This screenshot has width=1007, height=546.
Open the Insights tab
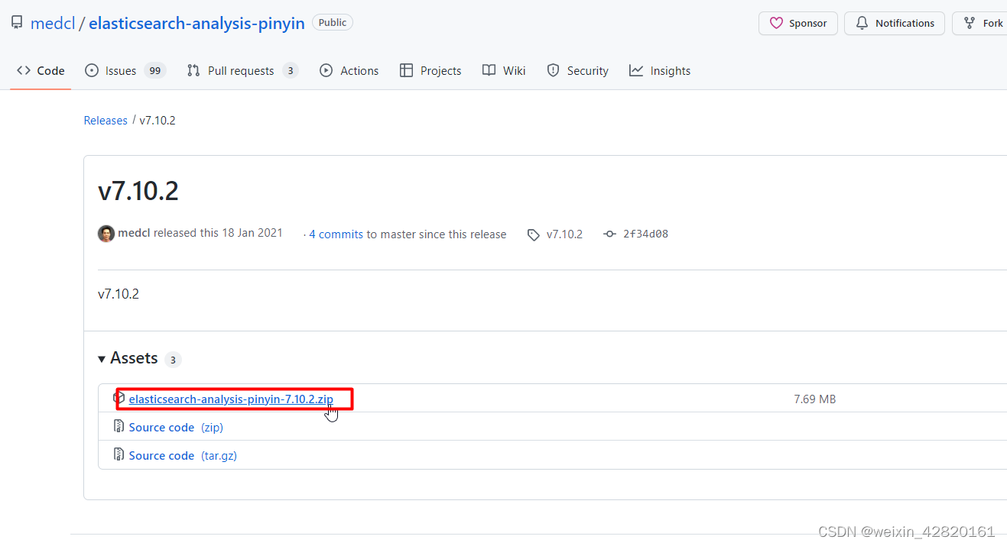click(x=660, y=70)
